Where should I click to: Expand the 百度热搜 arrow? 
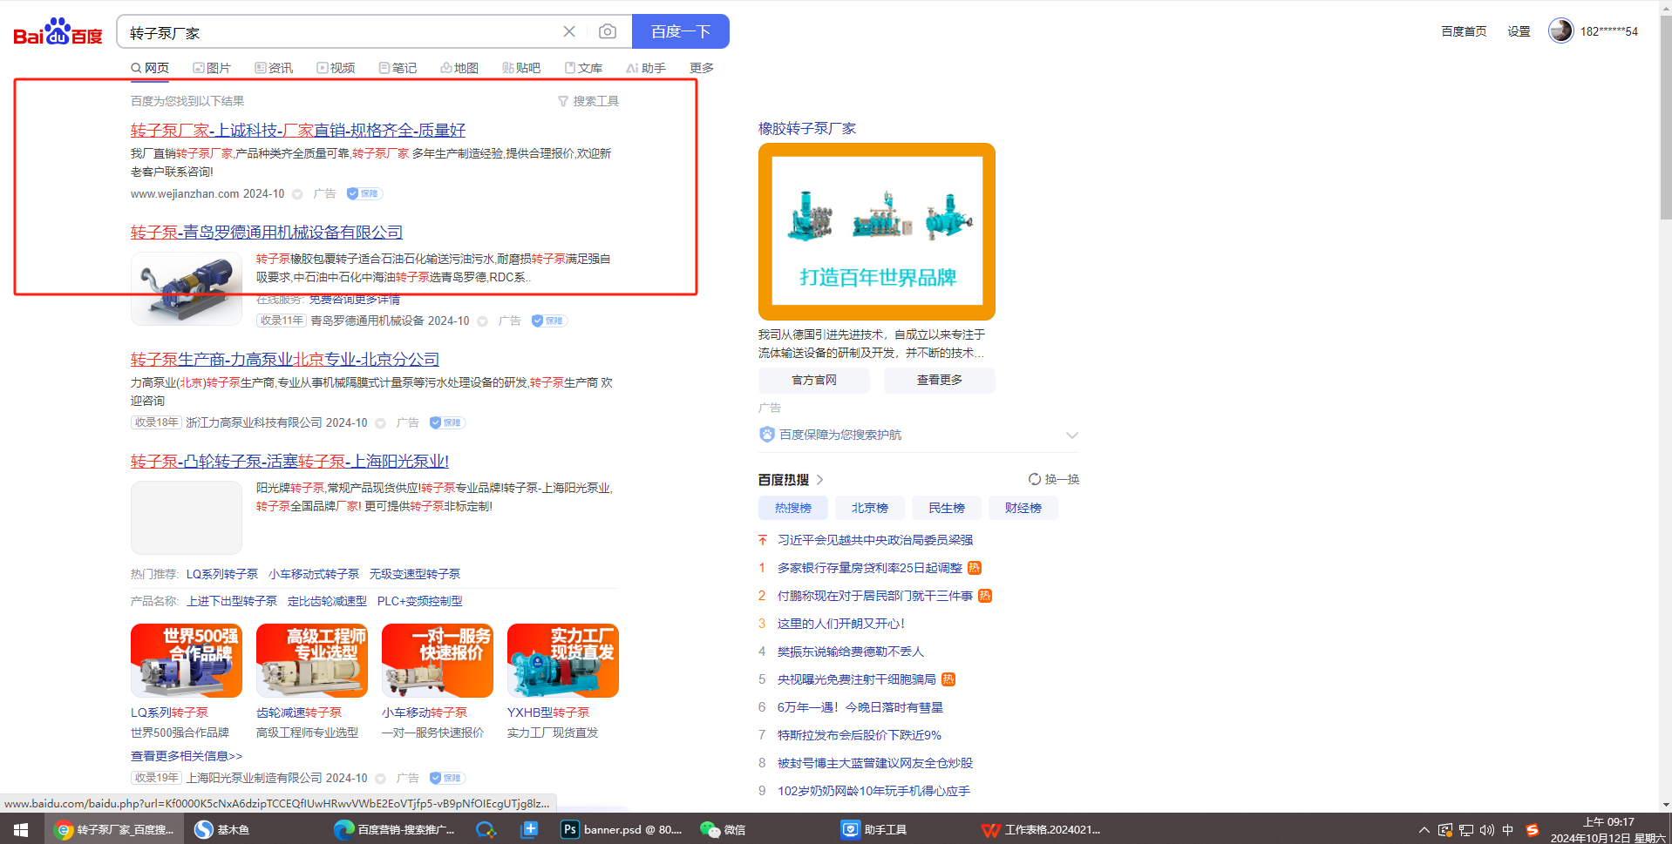pyautogui.click(x=819, y=480)
